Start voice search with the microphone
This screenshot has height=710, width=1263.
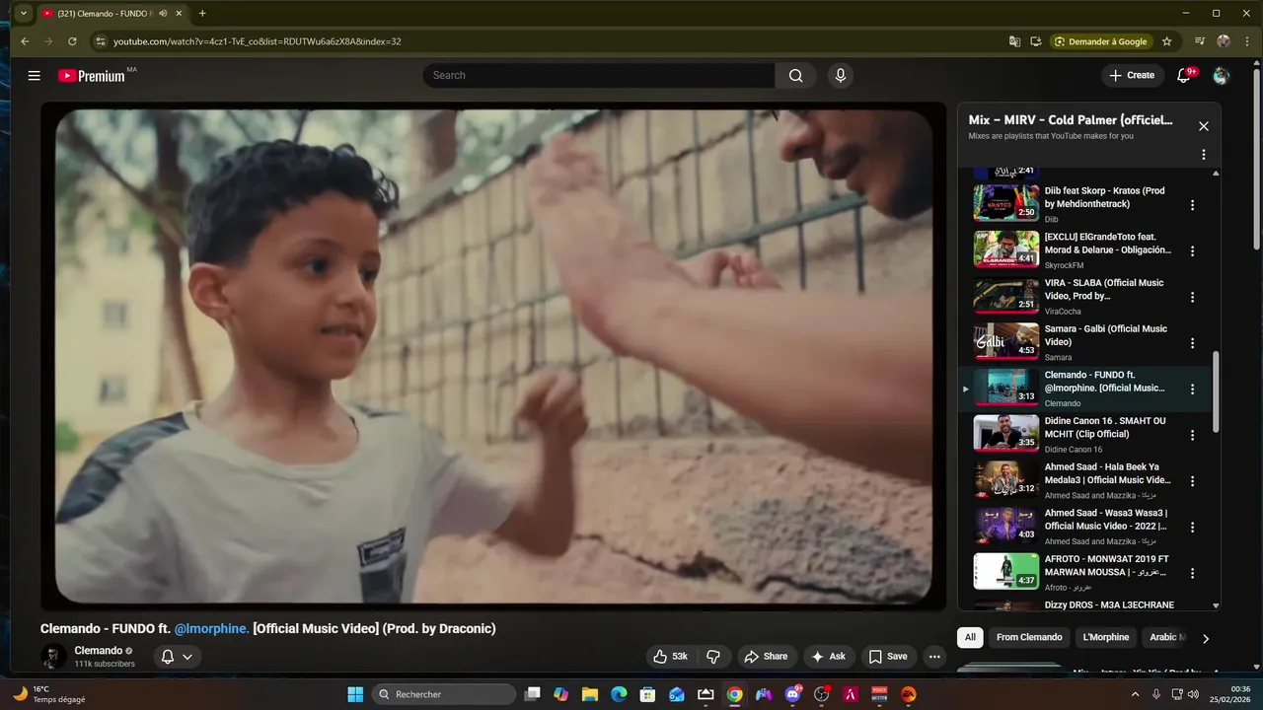click(840, 75)
